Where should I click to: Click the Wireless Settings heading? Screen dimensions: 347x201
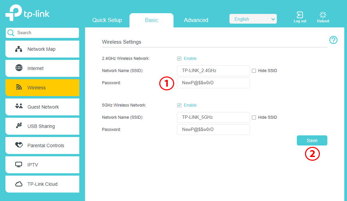pyautogui.click(x=122, y=42)
